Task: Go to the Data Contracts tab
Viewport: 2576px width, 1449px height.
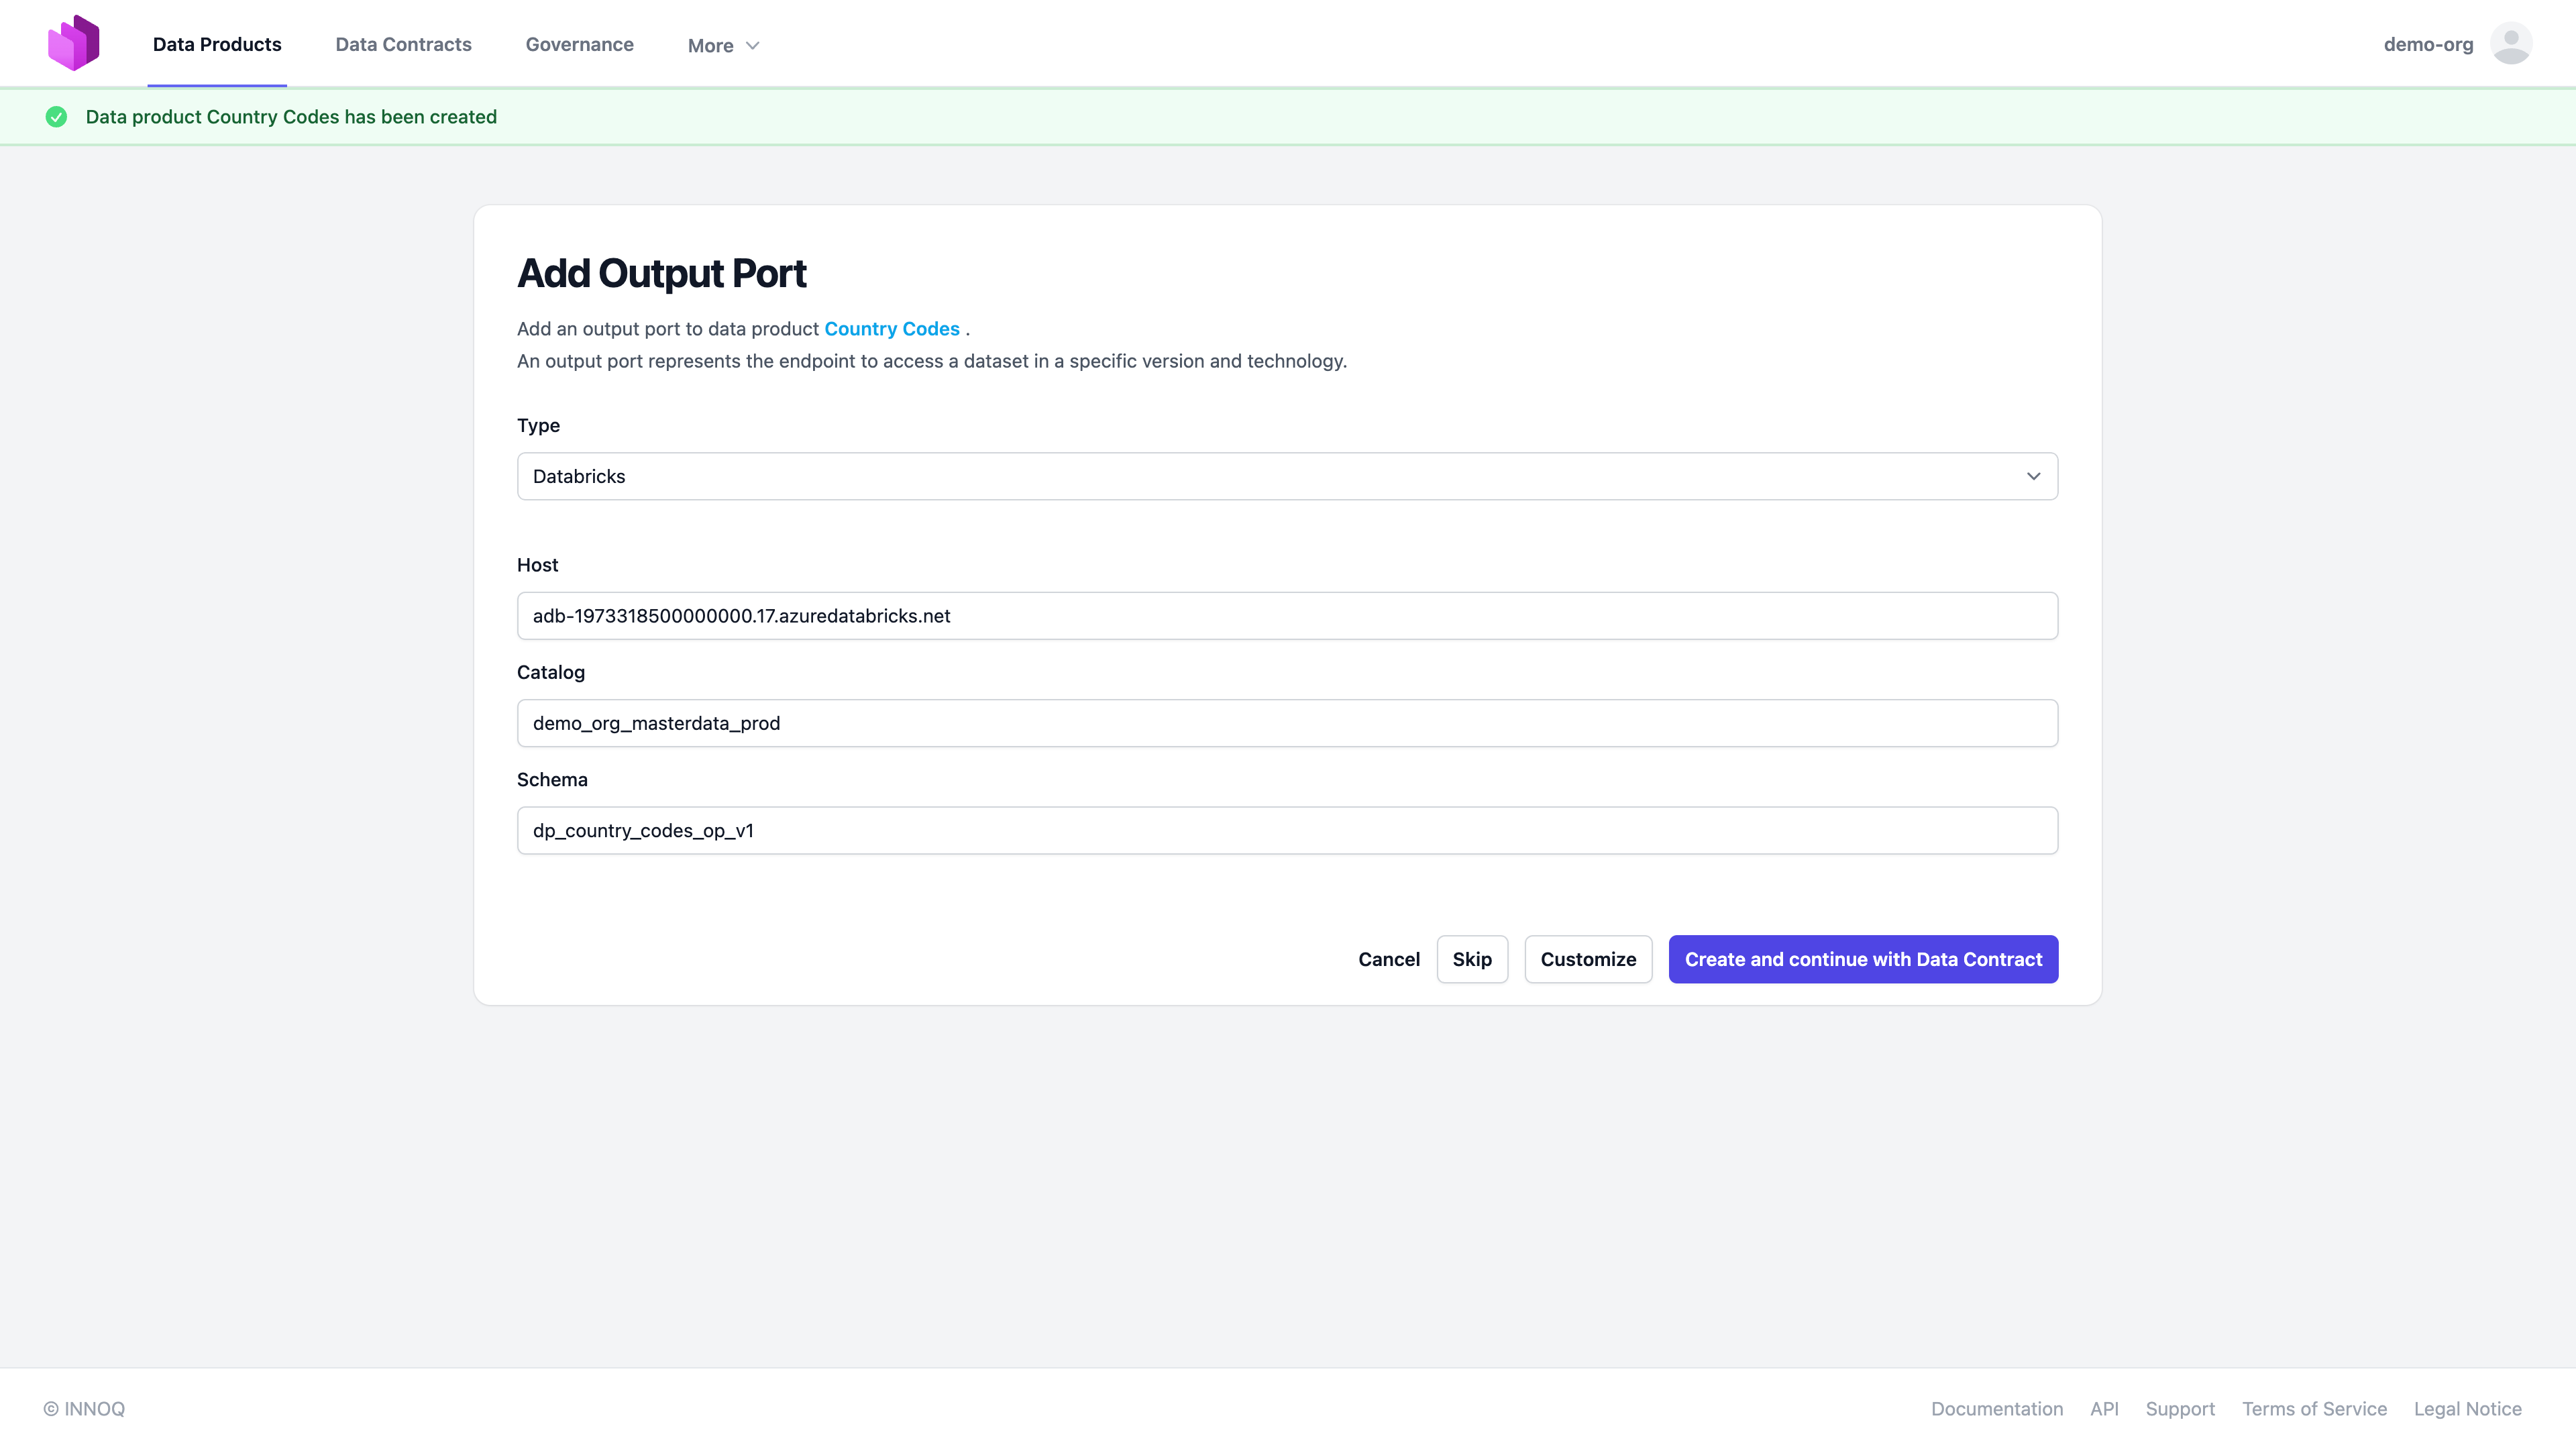Action: point(403,44)
